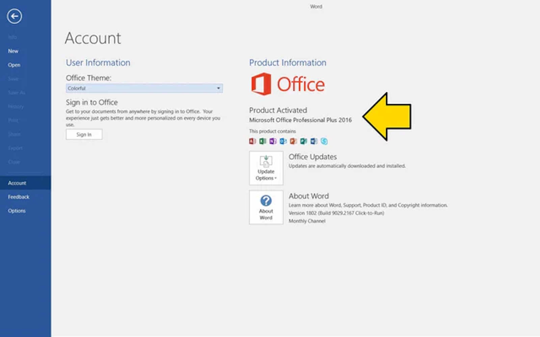This screenshot has width=540, height=337.
Task: Open Options from the sidebar
Action: [17, 211]
